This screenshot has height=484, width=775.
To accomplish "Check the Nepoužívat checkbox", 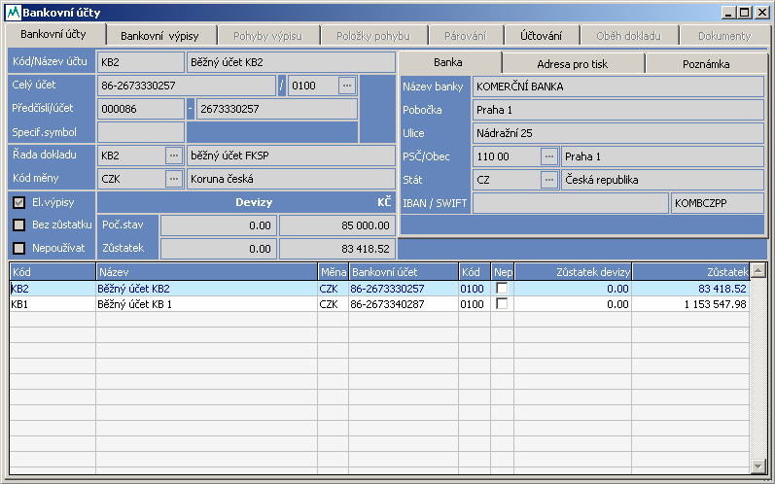I will pos(18,248).
